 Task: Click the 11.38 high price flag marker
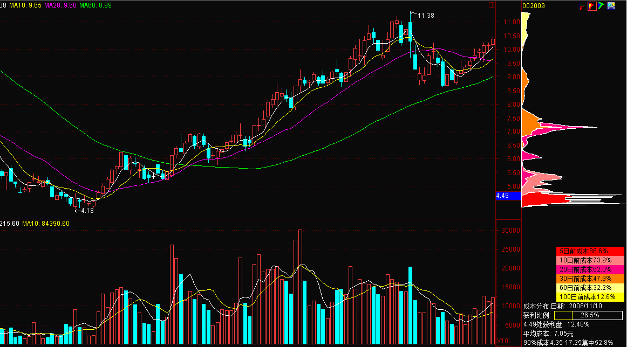point(423,15)
